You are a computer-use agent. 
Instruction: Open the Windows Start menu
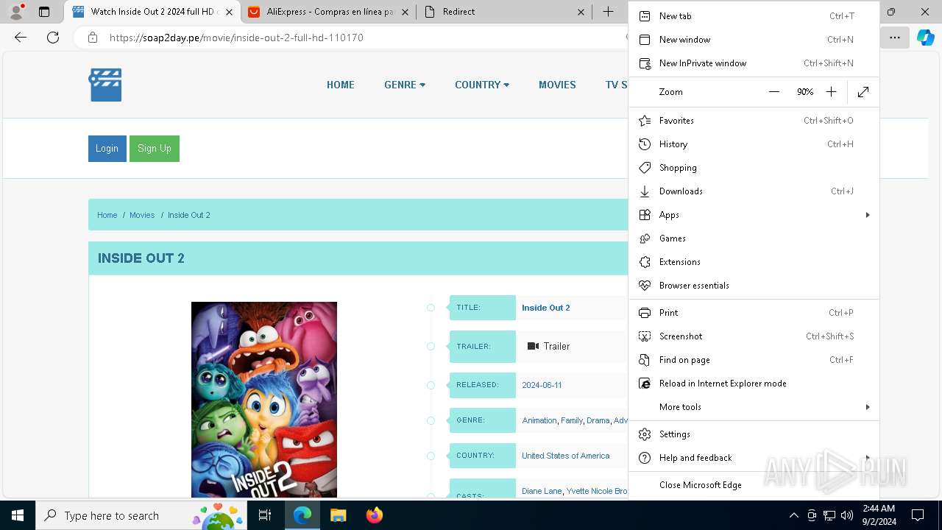[x=17, y=515]
